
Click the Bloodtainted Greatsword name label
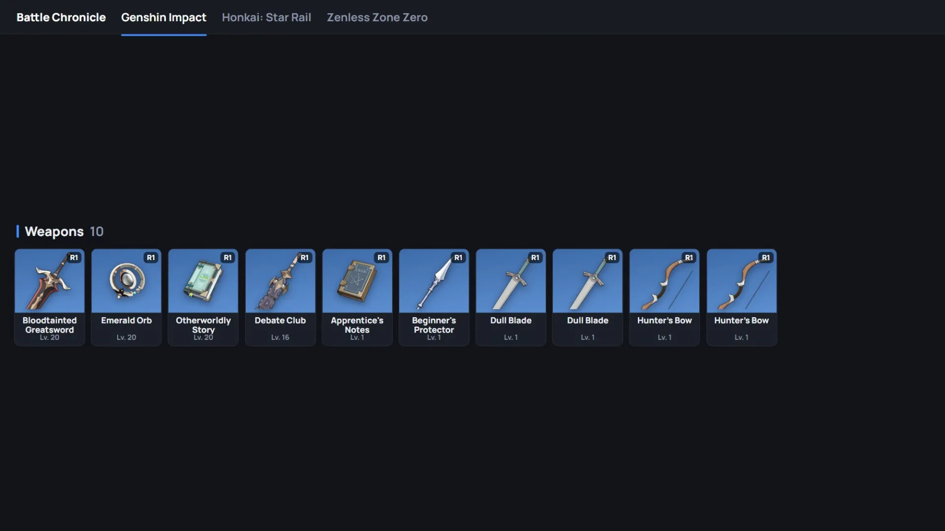pos(50,325)
